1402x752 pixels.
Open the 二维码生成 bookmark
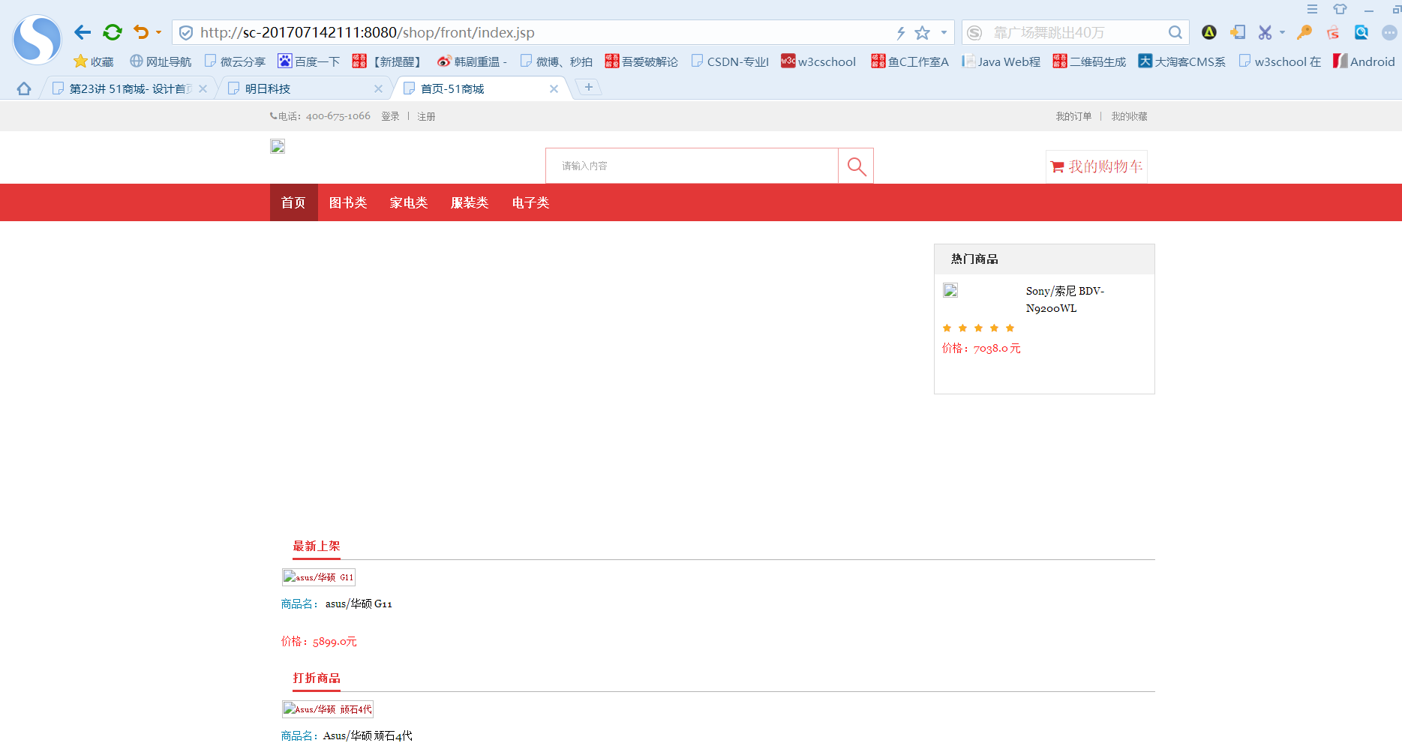(1089, 61)
